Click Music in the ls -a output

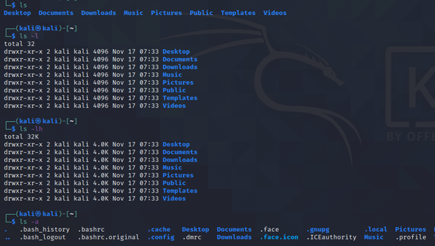373,237
